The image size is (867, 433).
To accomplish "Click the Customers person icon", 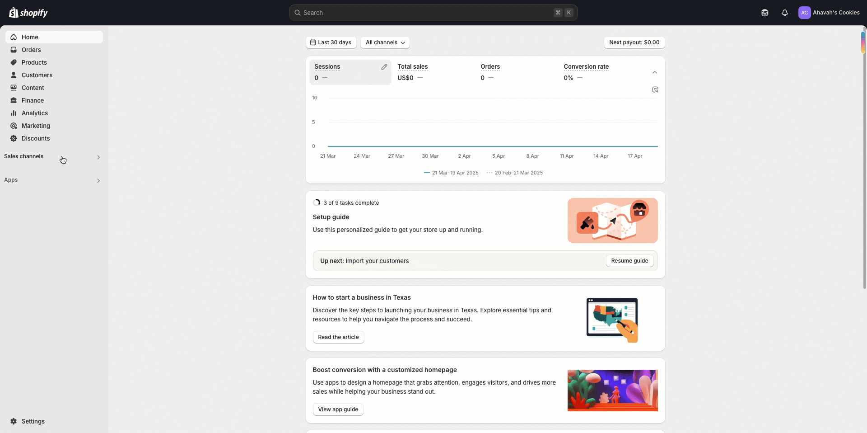I will 14,75.
